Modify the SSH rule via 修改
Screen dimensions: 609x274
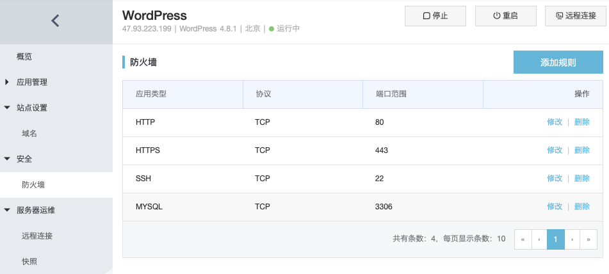point(555,179)
